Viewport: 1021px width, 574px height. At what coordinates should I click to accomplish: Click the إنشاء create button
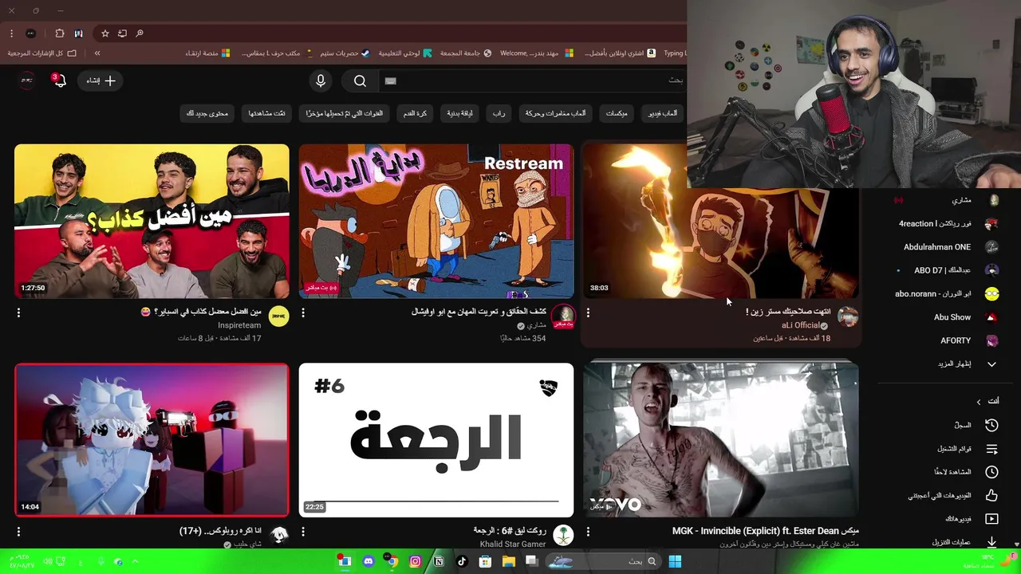pyautogui.click(x=101, y=81)
